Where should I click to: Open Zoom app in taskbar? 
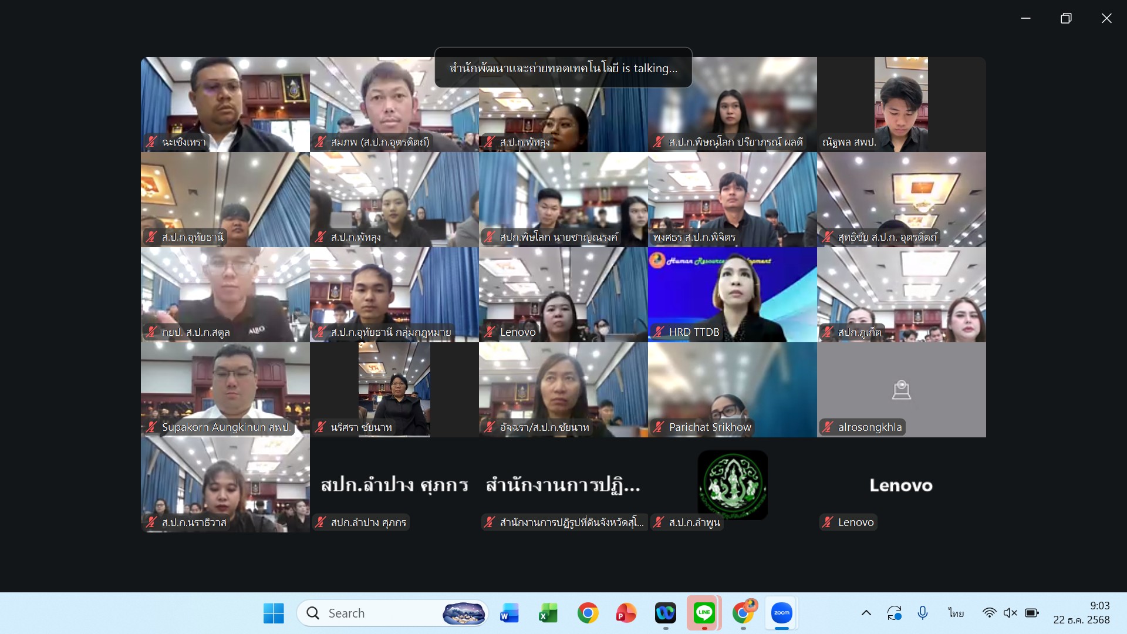[x=781, y=613]
